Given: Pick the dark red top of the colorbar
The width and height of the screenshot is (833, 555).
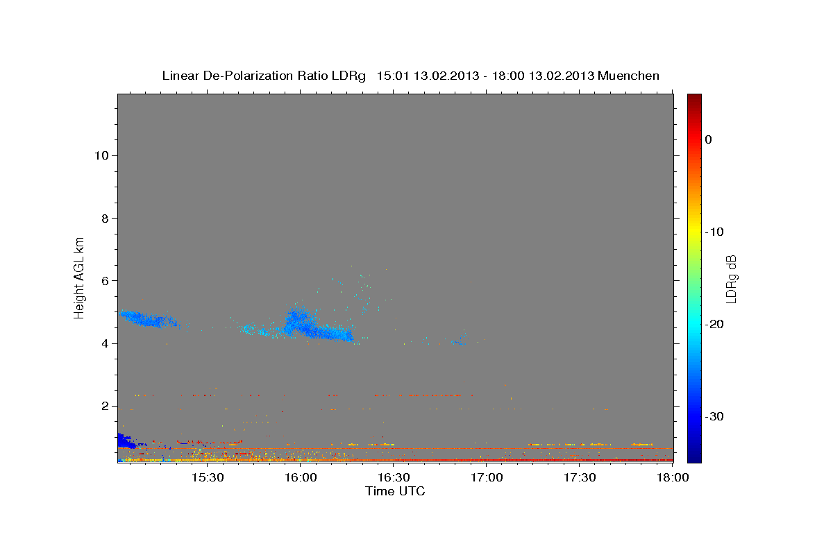Looking at the screenshot, I should point(694,99).
